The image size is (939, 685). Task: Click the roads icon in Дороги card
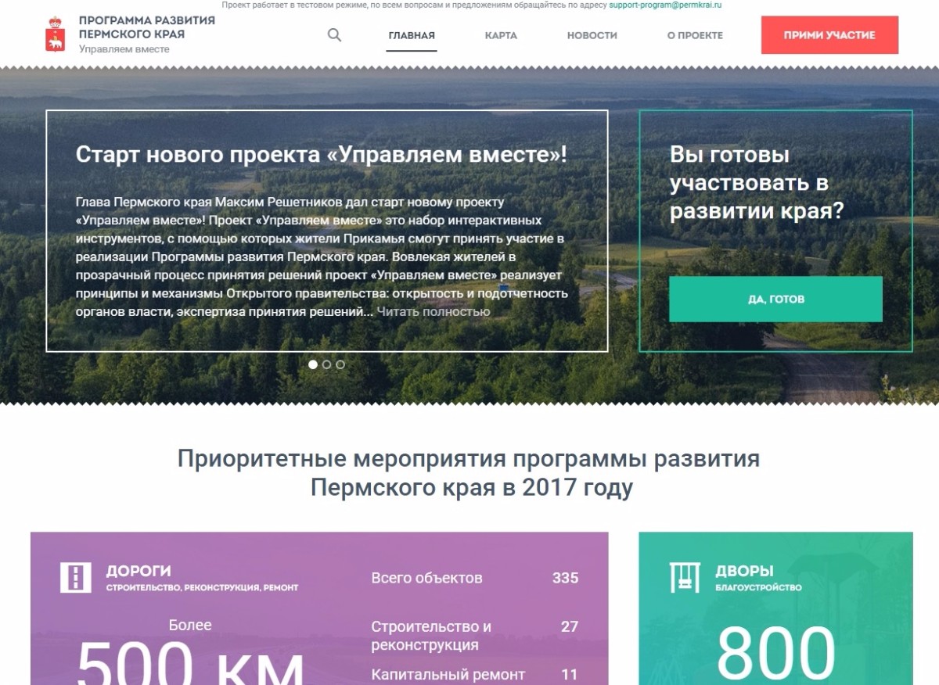coord(76,577)
